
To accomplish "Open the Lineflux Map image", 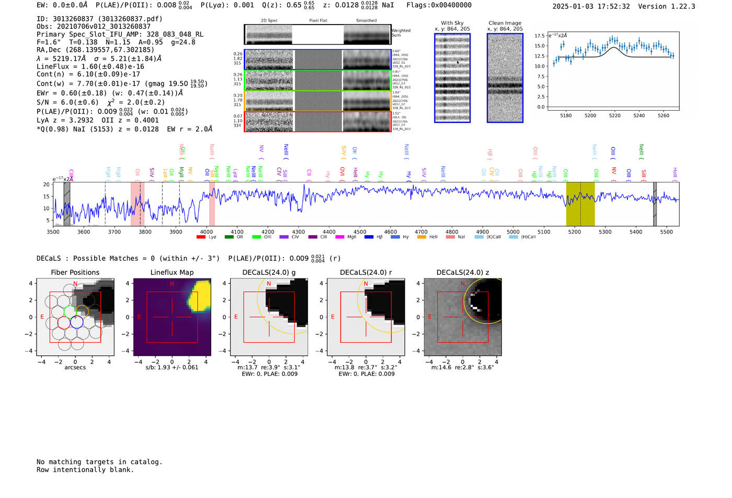I will point(172,317).
